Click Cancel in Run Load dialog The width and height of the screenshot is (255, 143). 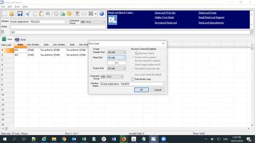coord(158,90)
